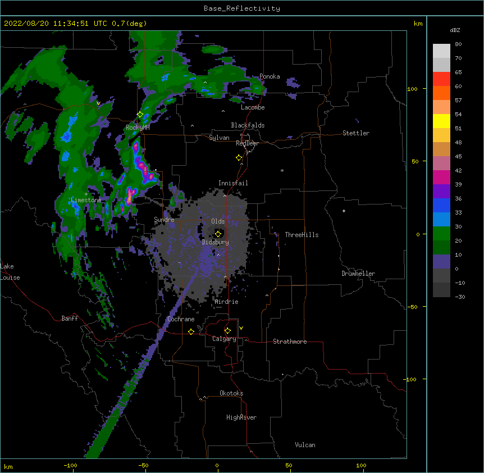Viewport: 484px width, 473px height.
Task: Click the -100 tick on the bottom axis
Action: 70,465
